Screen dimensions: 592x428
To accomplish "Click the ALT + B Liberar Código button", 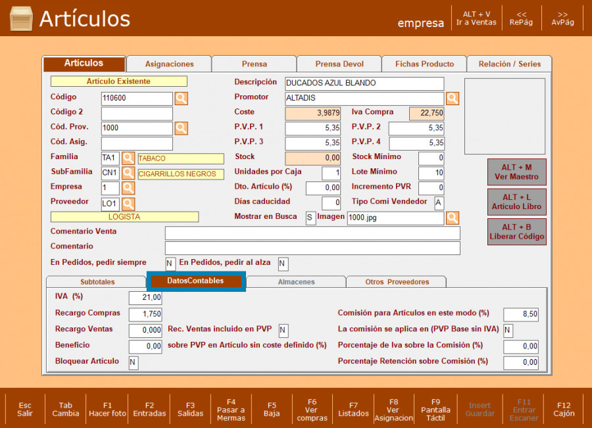I will 517,232.
